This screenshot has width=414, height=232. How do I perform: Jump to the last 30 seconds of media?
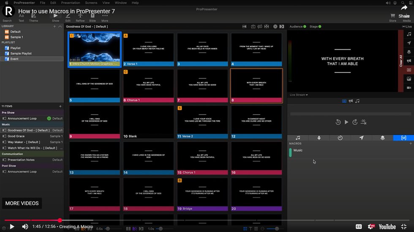pos(364,122)
